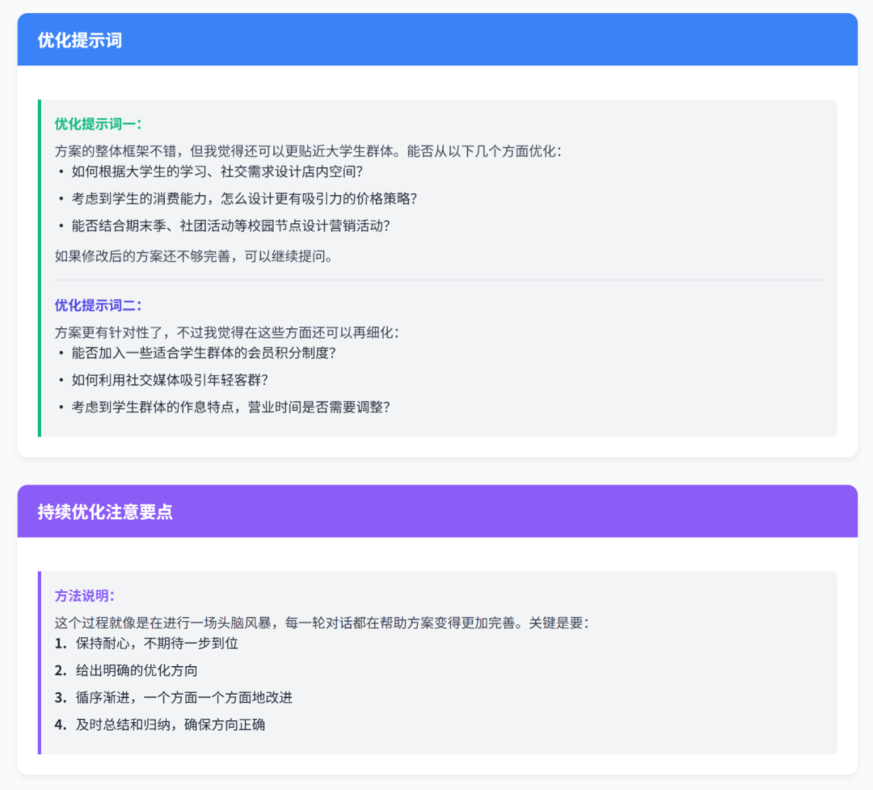The width and height of the screenshot is (873, 790).
Task: Click the purple "持续优化注意要点" header title
Action: [105, 511]
